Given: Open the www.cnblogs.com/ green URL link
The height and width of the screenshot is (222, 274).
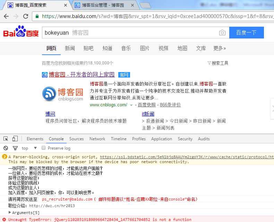Looking at the screenshot, I should (108, 105).
